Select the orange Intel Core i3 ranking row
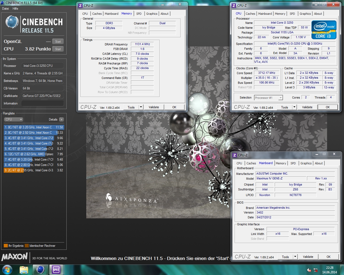The height and width of the screenshot is (275, 344). [34, 170]
